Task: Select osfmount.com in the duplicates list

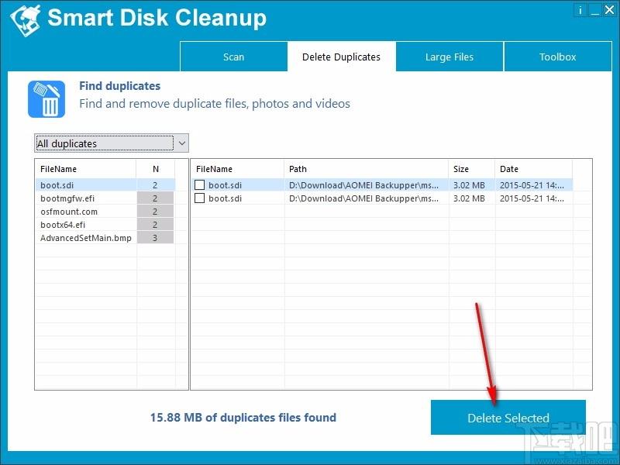Action: coord(69,212)
